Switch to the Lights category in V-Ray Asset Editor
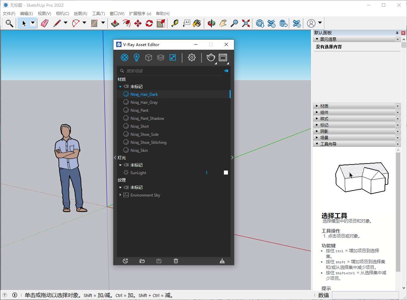This screenshot has height=300, width=407. pyautogui.click(x=136, y=57)
